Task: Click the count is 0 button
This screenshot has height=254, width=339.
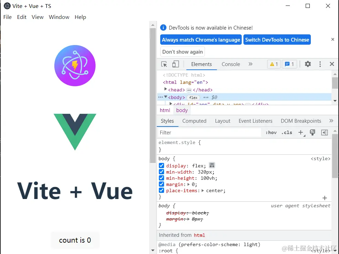Action: (75, 240)
